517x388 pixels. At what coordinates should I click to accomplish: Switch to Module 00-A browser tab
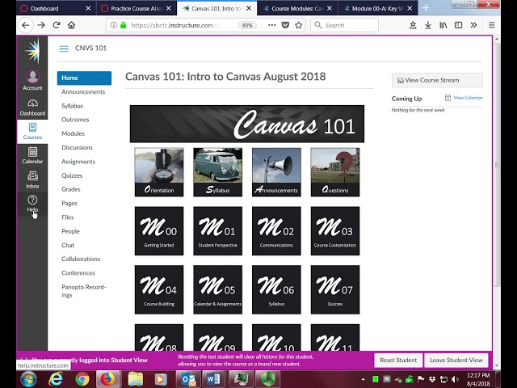point(378,8)
